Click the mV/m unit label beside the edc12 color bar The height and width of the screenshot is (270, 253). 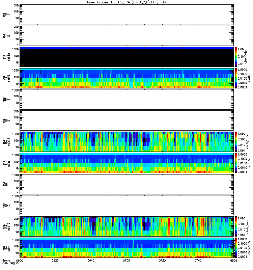coord(248,226)
